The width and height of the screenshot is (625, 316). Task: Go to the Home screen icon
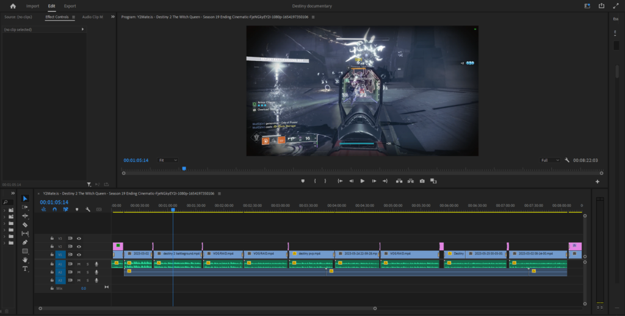13,6
